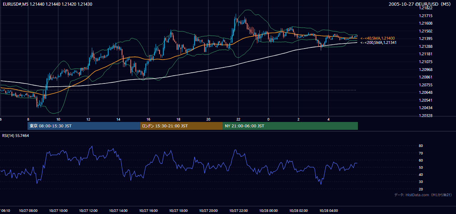456x214 pixels.
Task: Click the bottom timestamp 10/27 08:00
Action: point(28,211)
